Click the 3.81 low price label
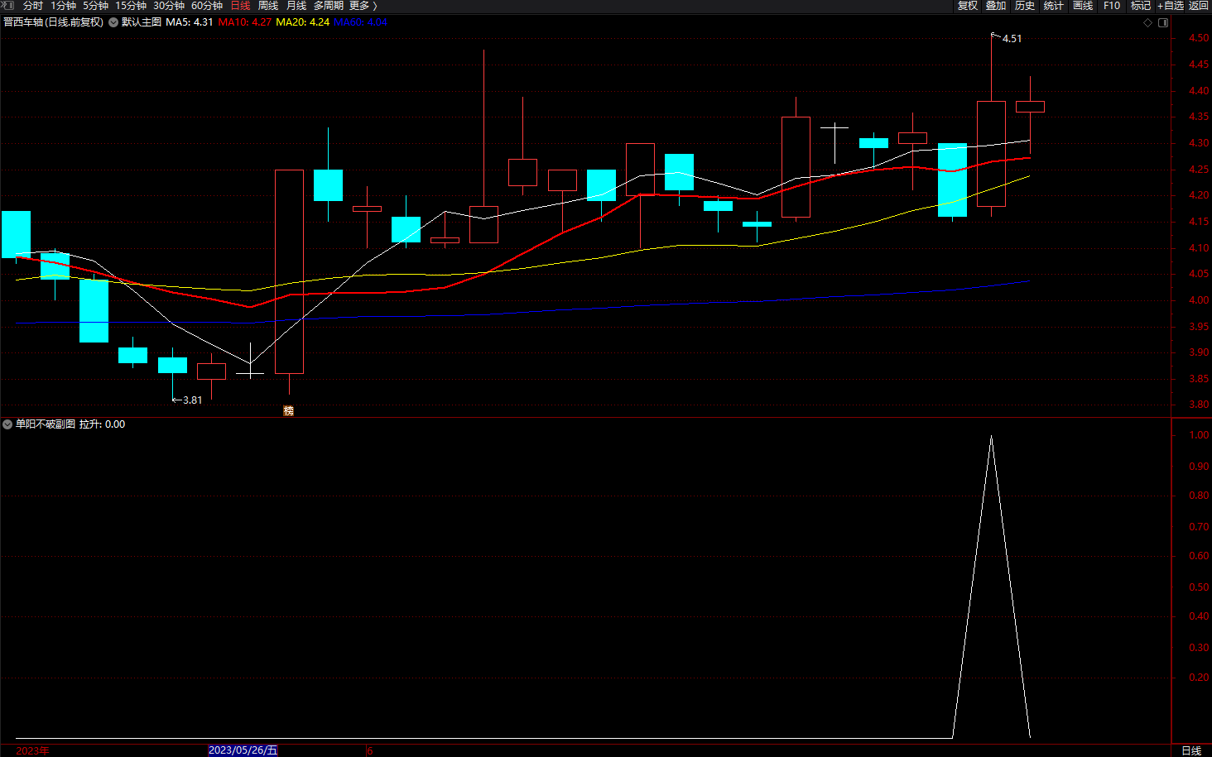The width and height of the screenshot is (1212, 757). pyautogui.click(x=192, y=400)
